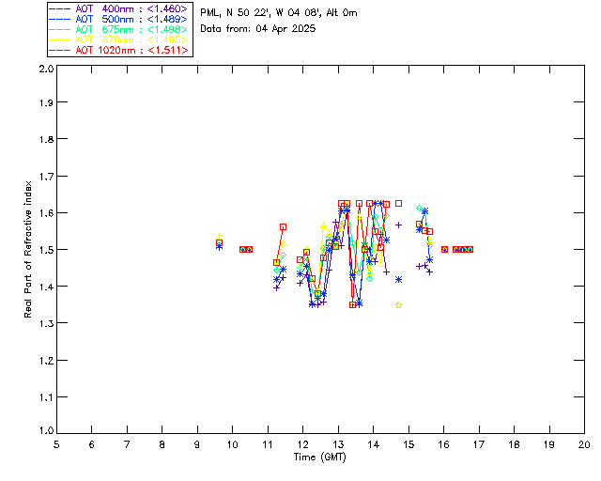Click the 'Time (GMT)' axis label
The width and height of the screenshot is (601, 481).
pyautogui.click(x=319, y=457)
